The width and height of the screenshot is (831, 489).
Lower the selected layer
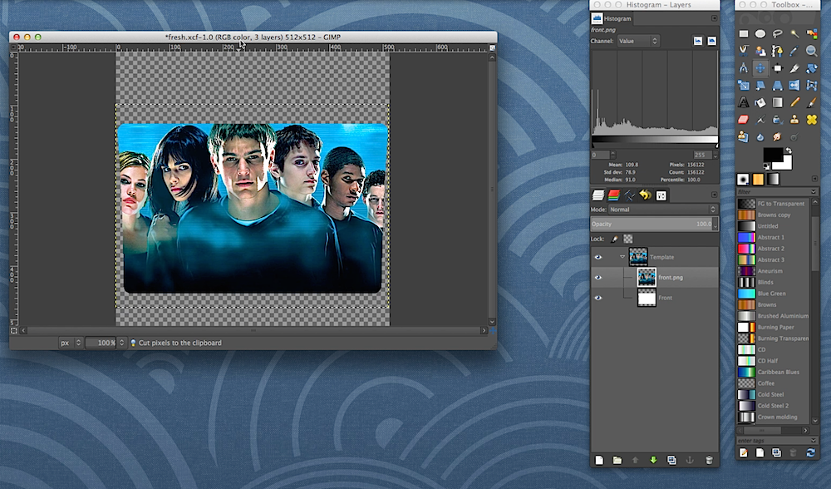point(653,461)
